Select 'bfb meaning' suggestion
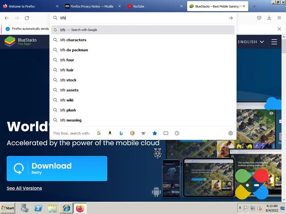This screenshot has height=214, width=286. pos(143,120)
